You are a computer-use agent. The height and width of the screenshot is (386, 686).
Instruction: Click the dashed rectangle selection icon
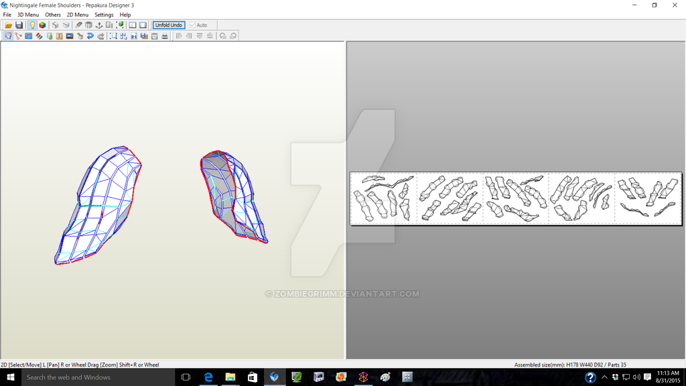113,36
